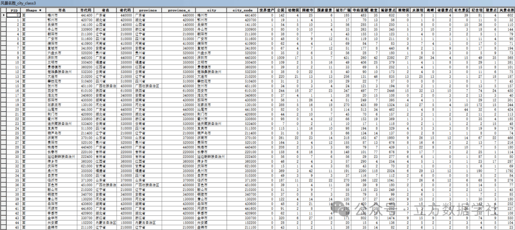Click the 观景点 column header
Viewport: 515px width, 230px height.
click(491, 10)
